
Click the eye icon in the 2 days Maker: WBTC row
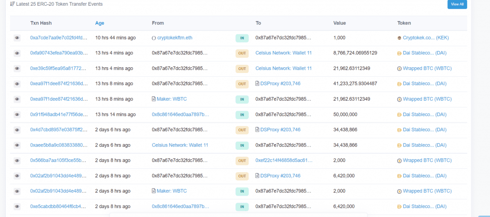pyautogui.click(x=17, y=191)
